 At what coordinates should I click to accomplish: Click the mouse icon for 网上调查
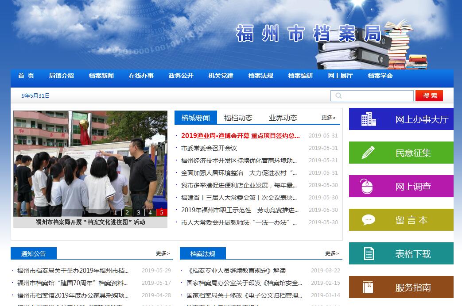[366, 186]
